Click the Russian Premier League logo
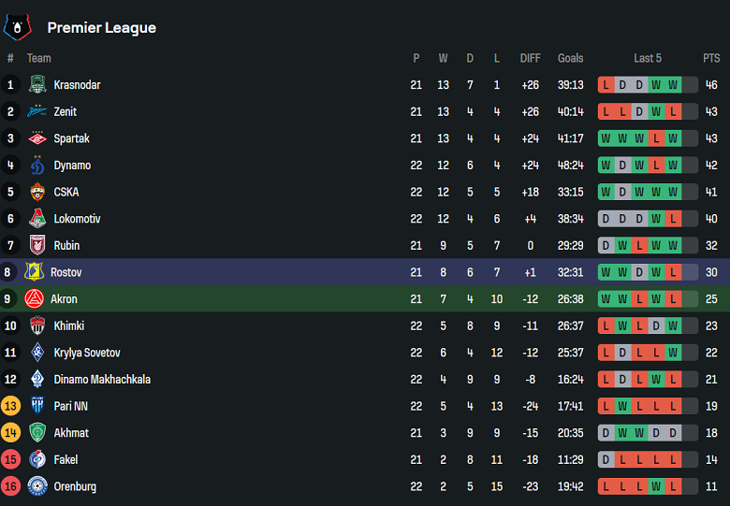Screen dimensions: 730x506 tap(17, 27)
